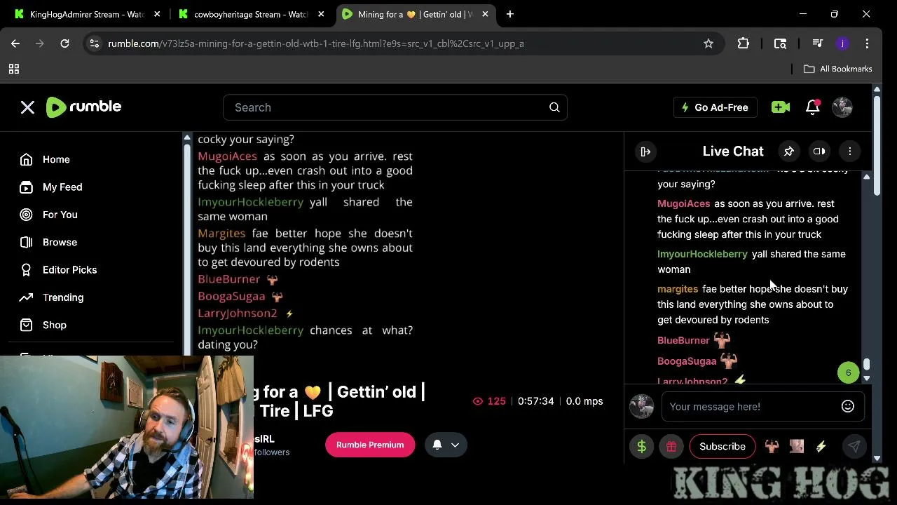Click the green dollar rant button
This screenshot has width=897, height=505.
pos(641,446)
